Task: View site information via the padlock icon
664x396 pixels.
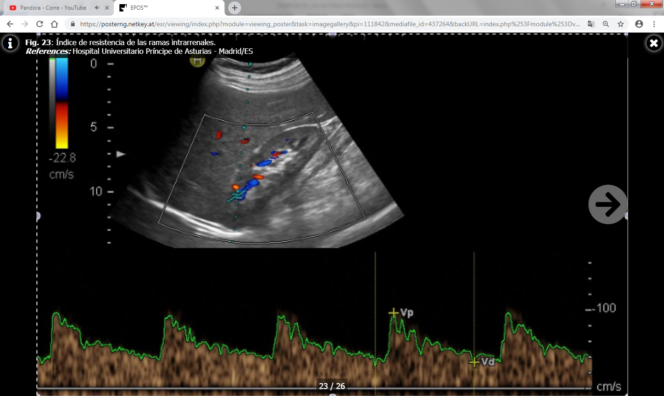Action: point(72,24)
